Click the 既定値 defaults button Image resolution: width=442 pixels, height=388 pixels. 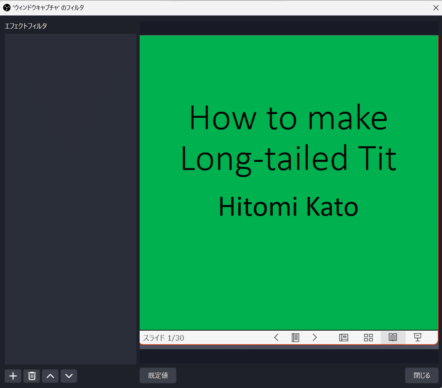click(158, 375)
